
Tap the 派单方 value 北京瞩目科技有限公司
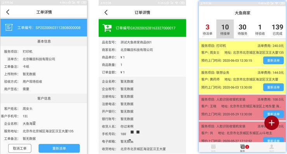click(x=39, y=59)
